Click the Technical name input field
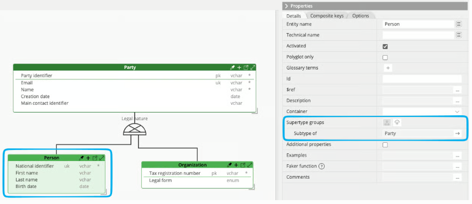This screenshot has width=472, height=204. pyautogui.click(x=418, y=35)
